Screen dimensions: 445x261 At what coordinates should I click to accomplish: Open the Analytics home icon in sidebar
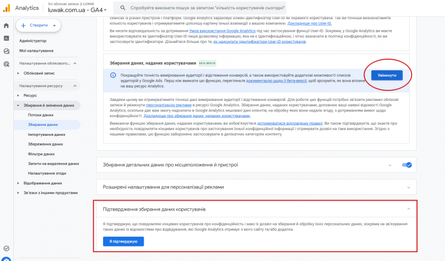click(6, 26)
